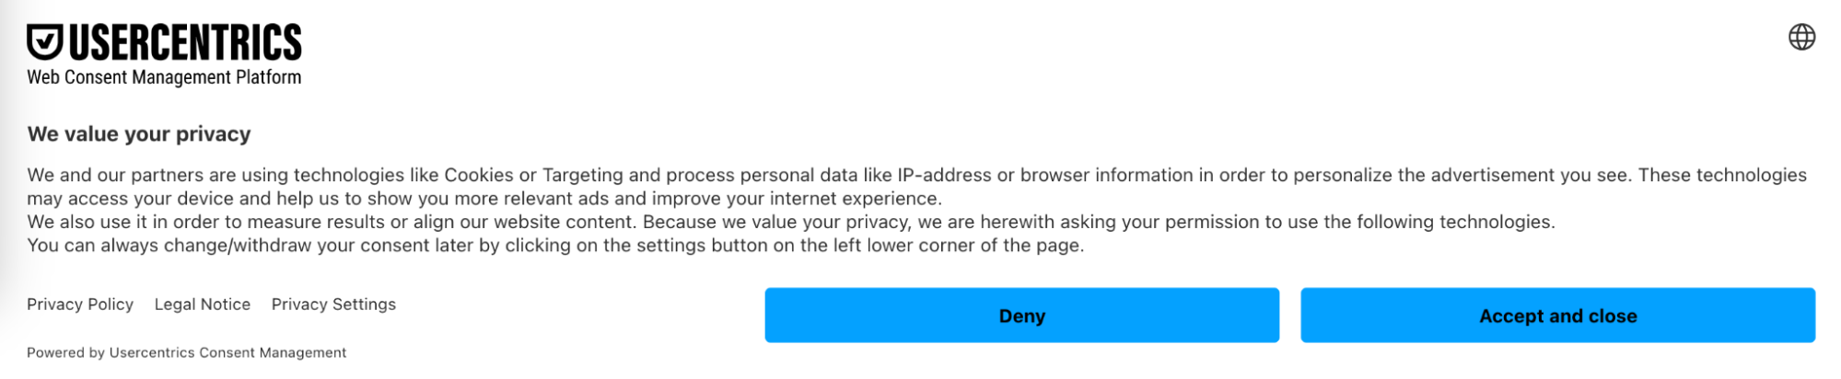Open the Privacy Policy link
Screen dimensions: 1841x379
point(80,304)
